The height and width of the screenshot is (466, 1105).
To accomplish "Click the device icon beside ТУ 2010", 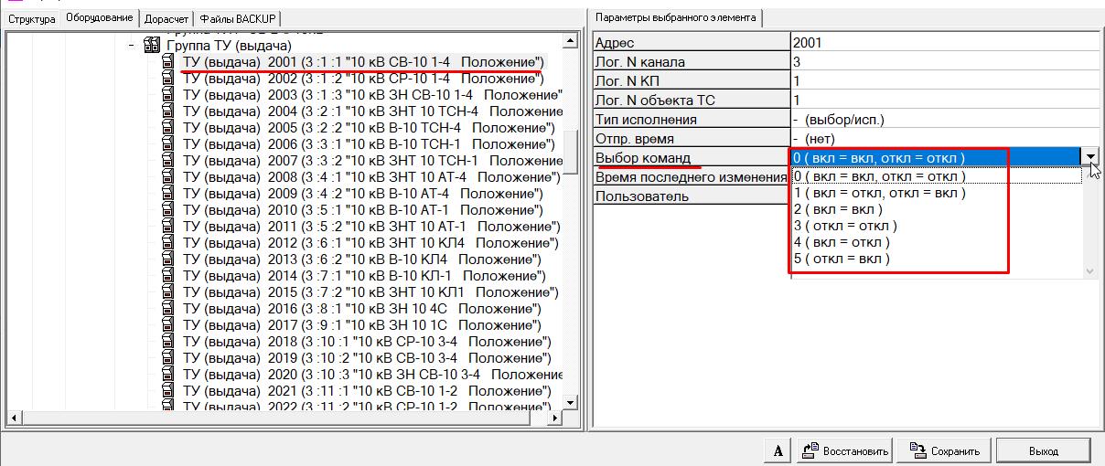I will click(168, 210).
